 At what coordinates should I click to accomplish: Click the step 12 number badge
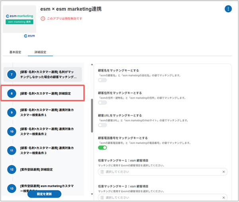(12, 169)
